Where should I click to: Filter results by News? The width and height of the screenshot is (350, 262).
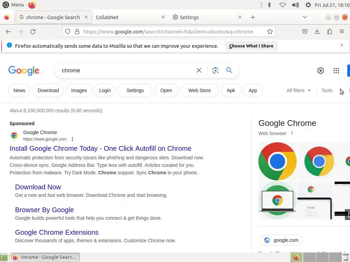coord(19,90)
